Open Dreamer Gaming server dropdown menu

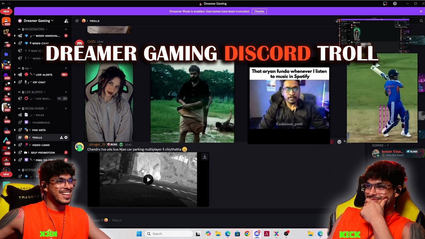(38, 21)
